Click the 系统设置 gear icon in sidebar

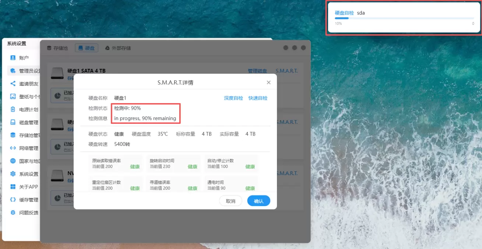click(13, 174)
